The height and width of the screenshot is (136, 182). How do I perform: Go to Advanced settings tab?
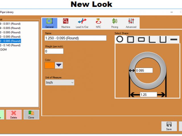coord(131,23)
